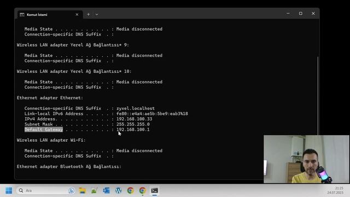Select the Komut İstemi tab
Viewport: 350px width, 197px height.
point(49,15)
